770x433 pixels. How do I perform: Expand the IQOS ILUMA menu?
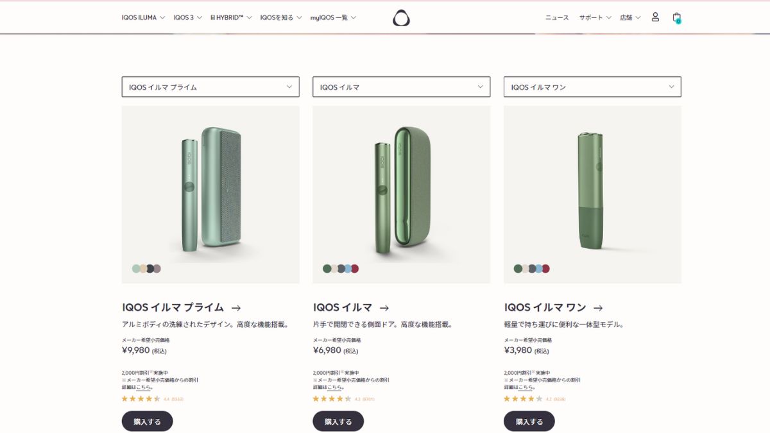coord(143,17)
